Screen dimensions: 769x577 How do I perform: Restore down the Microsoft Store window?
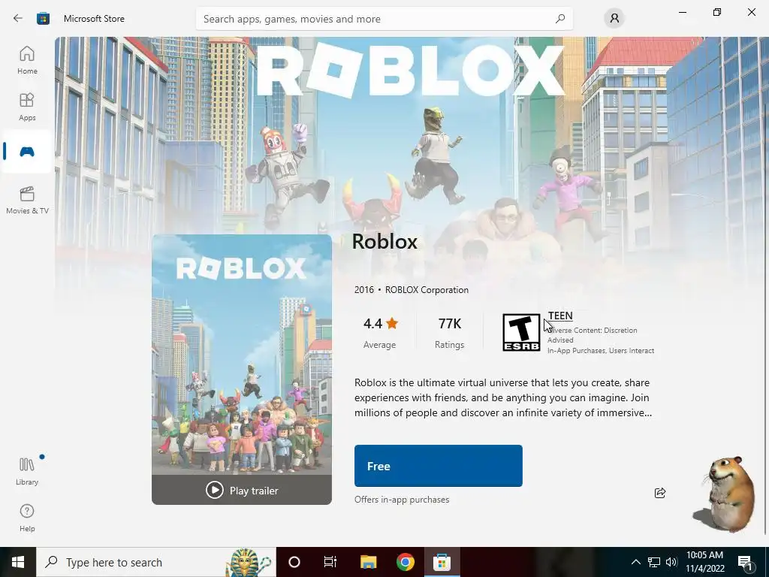tap(717, 12)
